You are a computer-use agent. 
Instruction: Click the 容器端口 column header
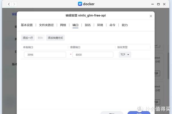click(75, 47)
